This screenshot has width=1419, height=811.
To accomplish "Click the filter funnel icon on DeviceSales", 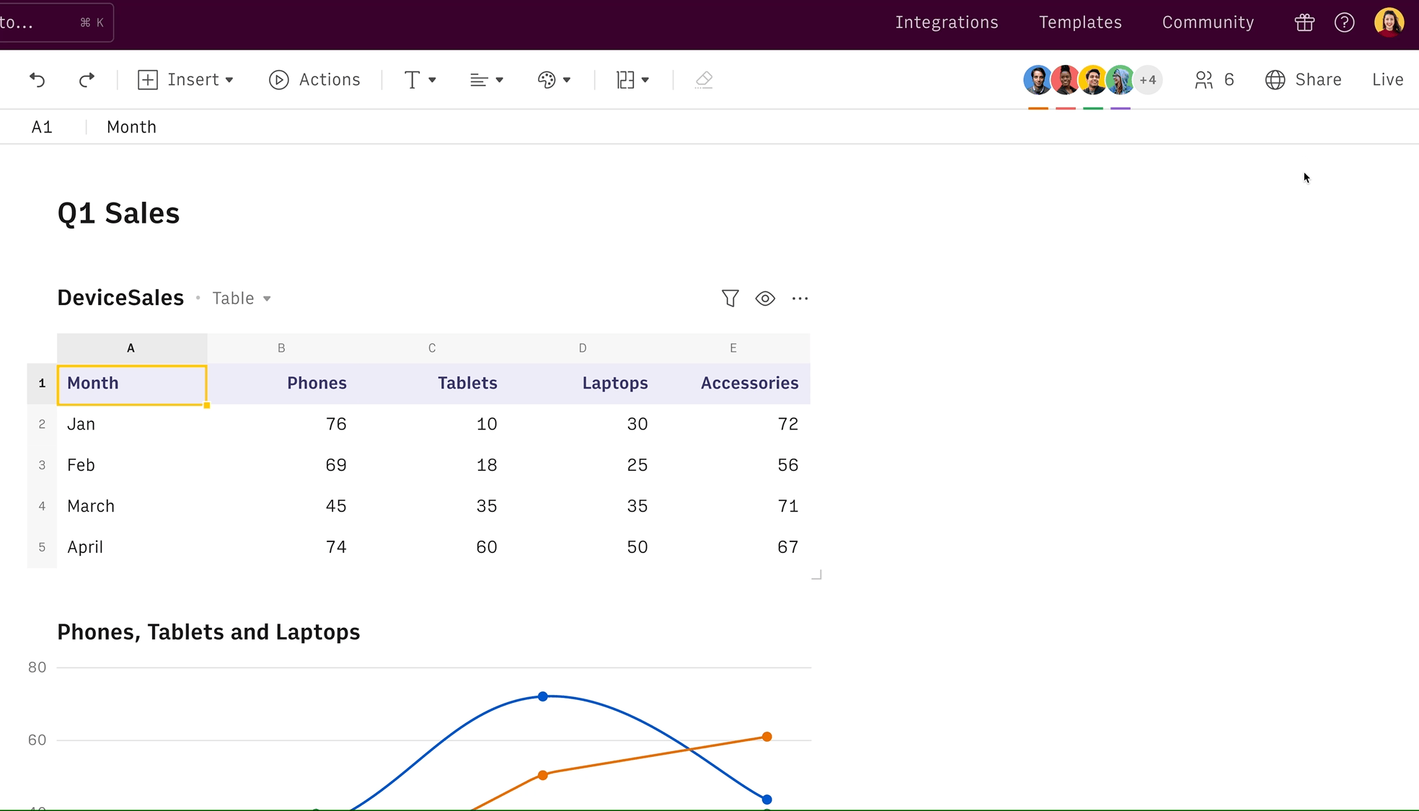I will [x=730, y=298].
